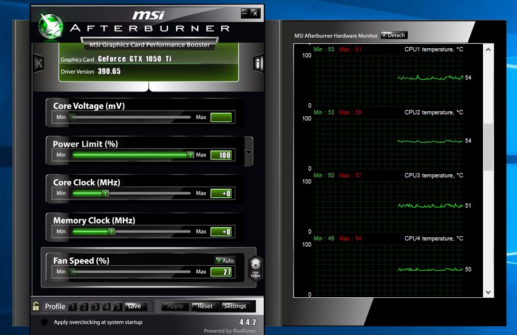Viewport: 517px width, 335px height.
Task: Select profile slot 5
Action: point(118,307)
